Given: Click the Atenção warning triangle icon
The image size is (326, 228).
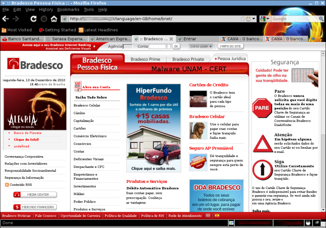Looking at the screenshot, I should (x=262, y=143).
